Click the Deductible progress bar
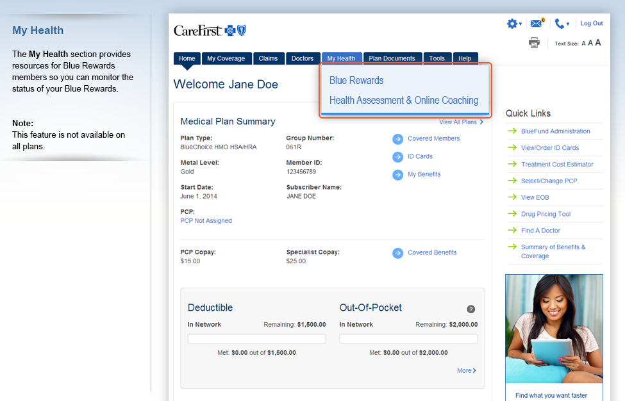 [x=256, y=339]
